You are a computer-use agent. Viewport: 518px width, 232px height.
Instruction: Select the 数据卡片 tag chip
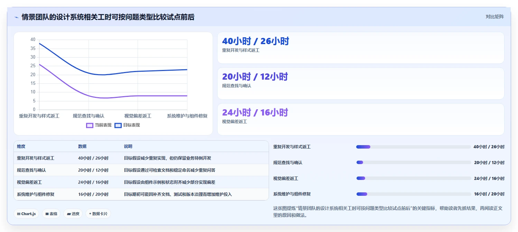pyautogui.click(x=98, y=214)
